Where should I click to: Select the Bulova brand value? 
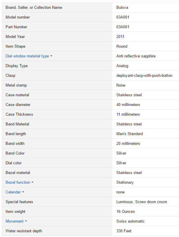(x=122, y=7)
